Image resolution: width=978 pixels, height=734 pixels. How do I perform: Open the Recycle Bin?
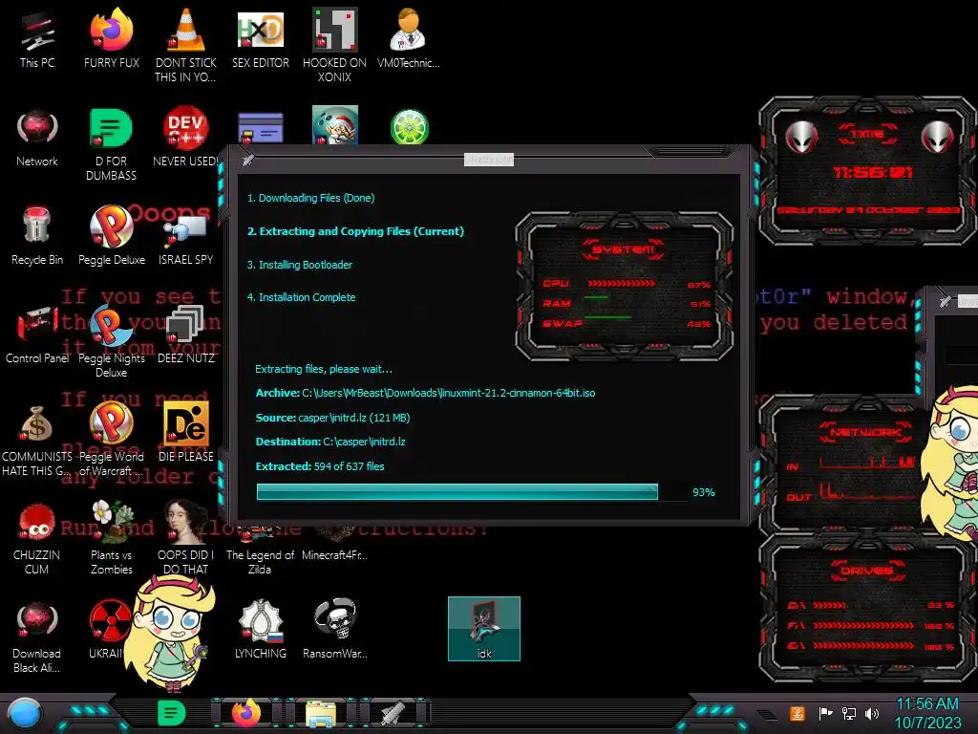[37, 236]
